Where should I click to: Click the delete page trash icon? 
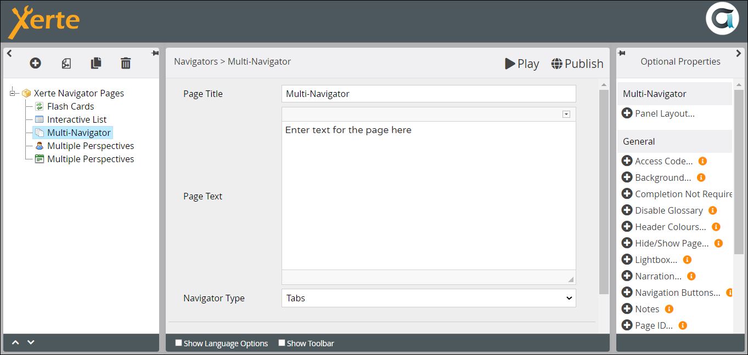click(x=126, y=63)
